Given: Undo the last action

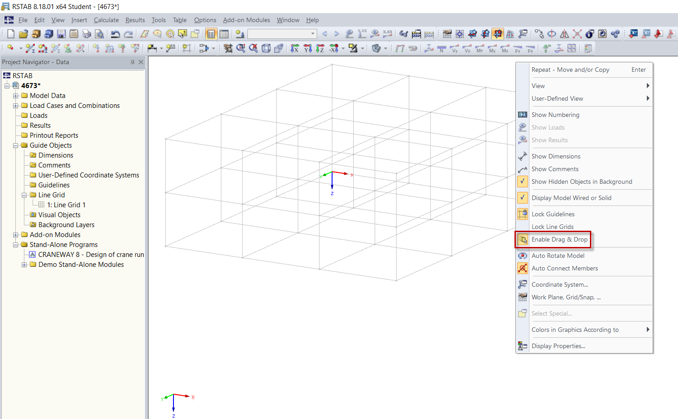Looking at the screenshot, I should click(116, 34).
